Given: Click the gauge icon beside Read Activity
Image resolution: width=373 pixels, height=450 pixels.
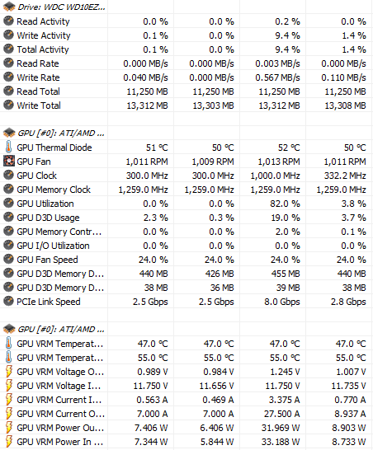Looking at the screenshot, I should pos(9,21).
